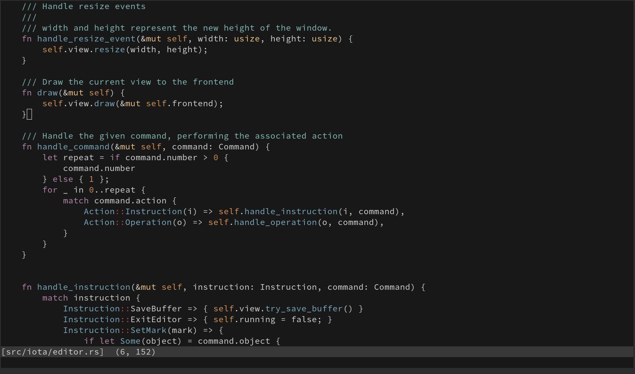The image size is (635, 374).
Task: Click the Instruction::ExitEditor match arm
Action: (197, 320)
